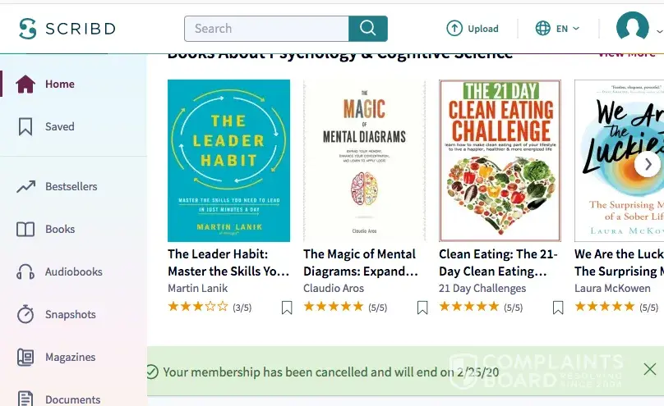Screen dimensions: 664x406
Task: Click the Scribd logo icon
Action: [x=28, y=29]
